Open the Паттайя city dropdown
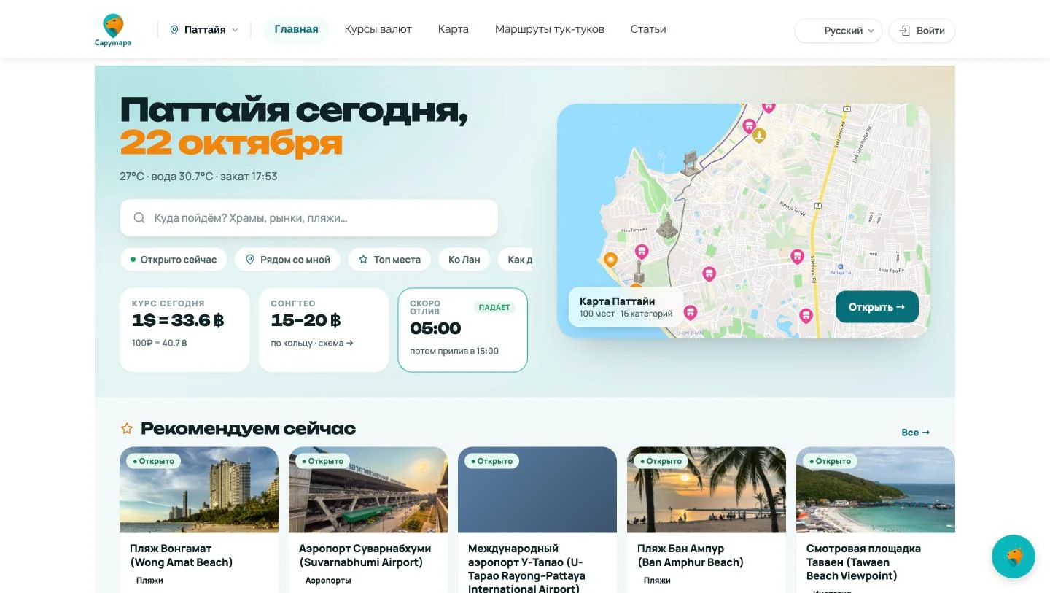Screen dimensions: 1050x593 point(204,30)
